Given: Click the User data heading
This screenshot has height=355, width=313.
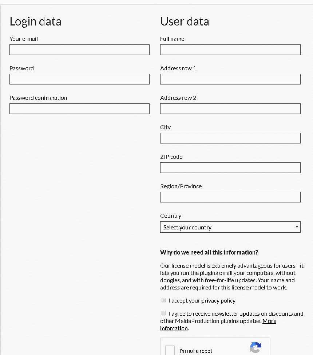Looking at the screenshot, I should click(x=185, y=21).
